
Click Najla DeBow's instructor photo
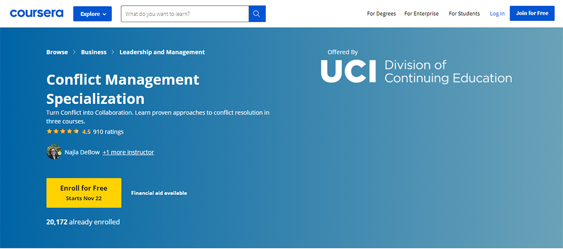click(x=54, y=152)
